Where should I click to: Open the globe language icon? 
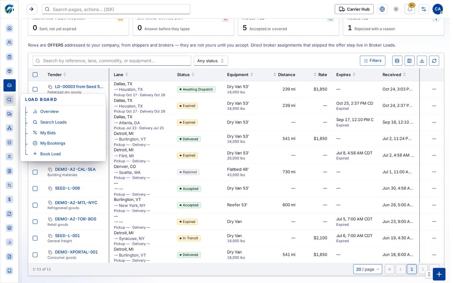(x=382, y=9)
